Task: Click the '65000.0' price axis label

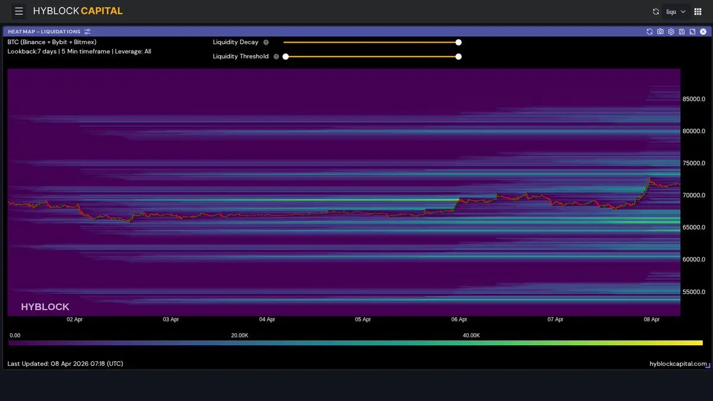Action: (x=694, y=228)
